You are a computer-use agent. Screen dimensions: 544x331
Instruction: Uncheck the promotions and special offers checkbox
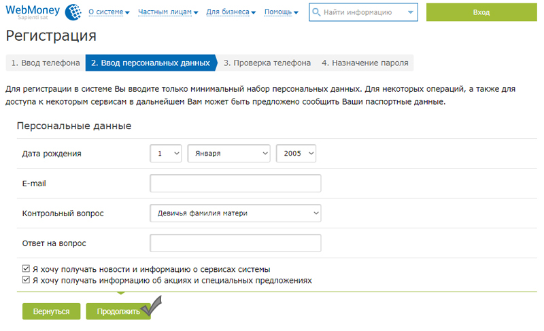26,280
